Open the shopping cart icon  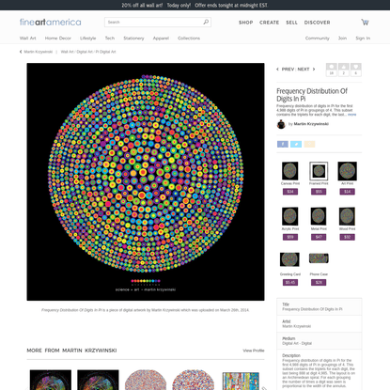(365, 23)
